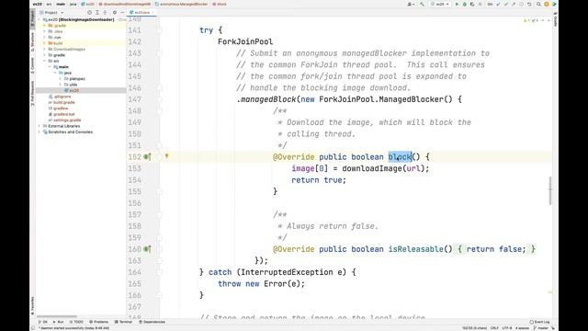Click the Git commit checkmark icon
The image size is (588, 331).
coord(506,4)
